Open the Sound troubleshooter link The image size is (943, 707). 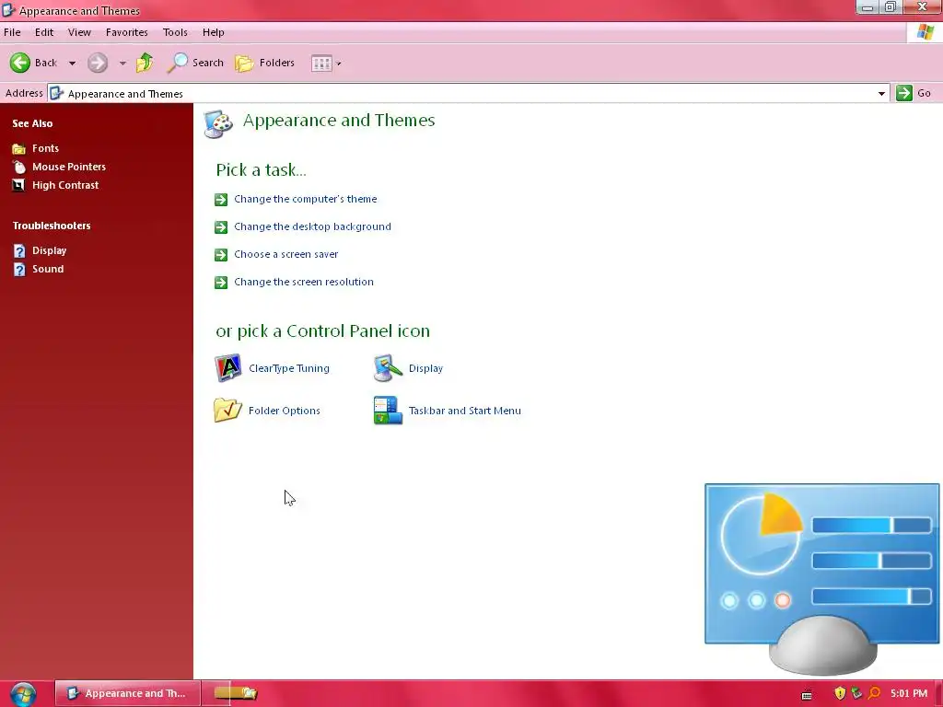(x=48, y=269)
